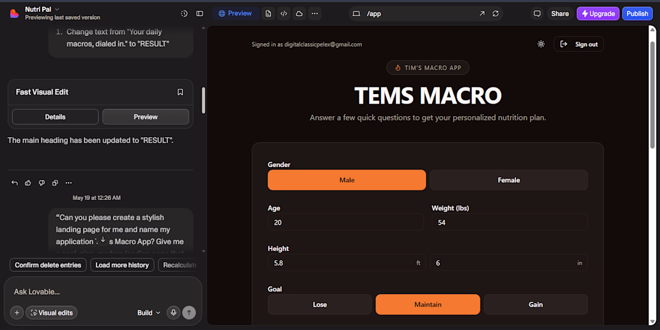Click the Lovable heart logo
Screen dimensions: 660x330
click(x=14, y=13)
